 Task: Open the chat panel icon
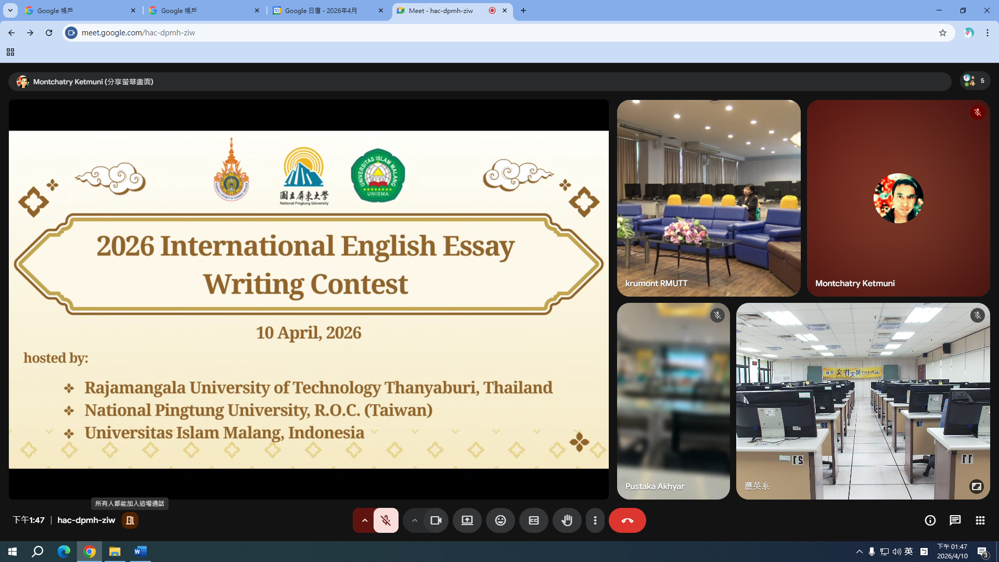[x=955, y=520]
